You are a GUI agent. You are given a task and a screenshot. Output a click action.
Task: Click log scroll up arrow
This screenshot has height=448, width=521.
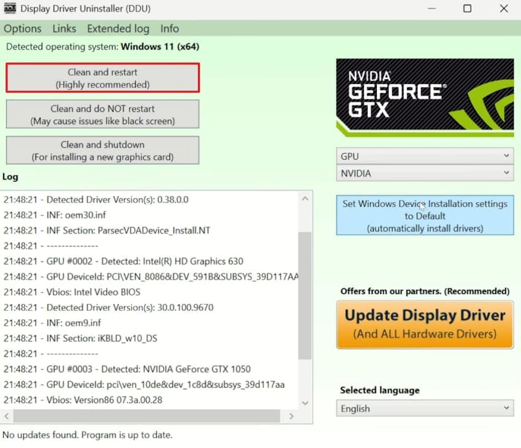click(x=305, y=199)
